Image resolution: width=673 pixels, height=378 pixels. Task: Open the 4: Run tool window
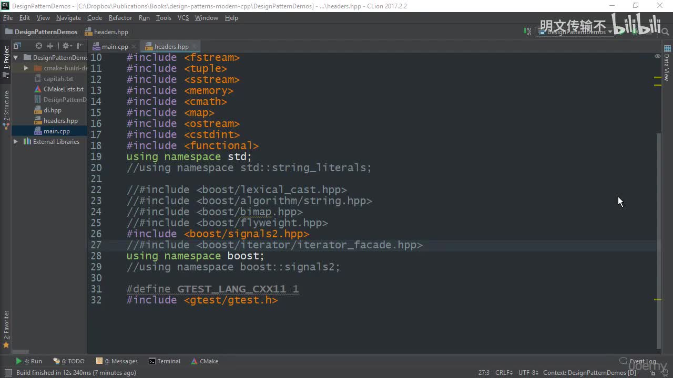[29, 361]
